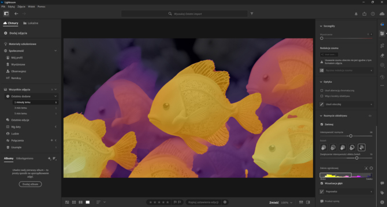Select the Masking circle tool
387x207 pixels.
[382, 65]
